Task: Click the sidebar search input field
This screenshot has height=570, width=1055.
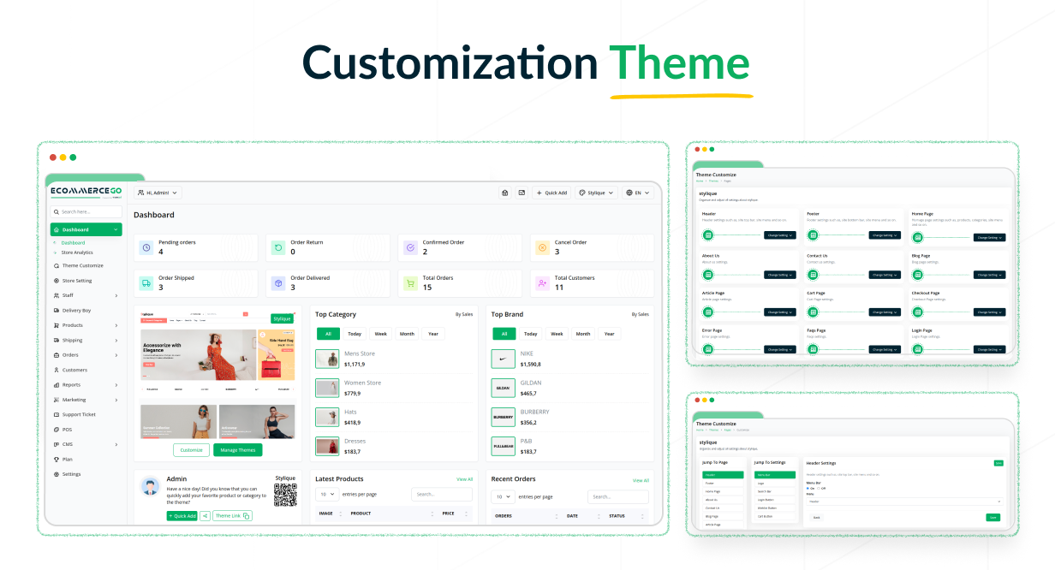Action: point(86,211)
